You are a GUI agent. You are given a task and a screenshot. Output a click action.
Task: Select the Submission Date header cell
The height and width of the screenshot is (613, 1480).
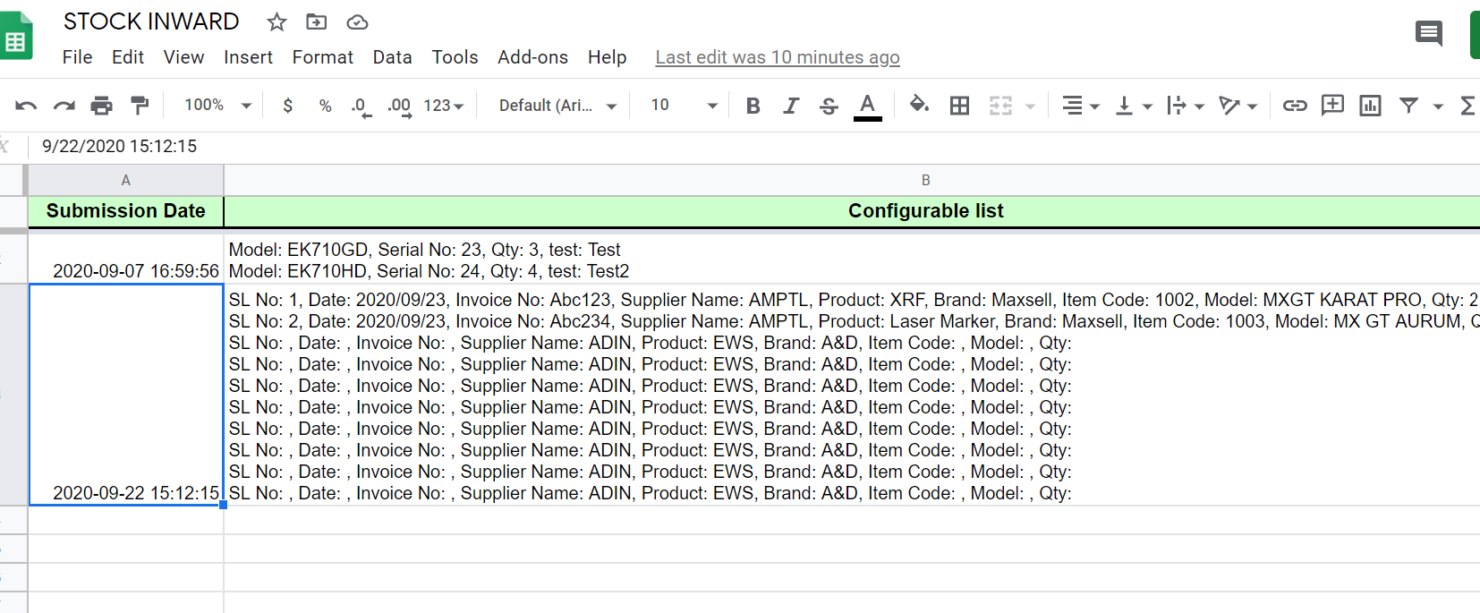(126, 211)
